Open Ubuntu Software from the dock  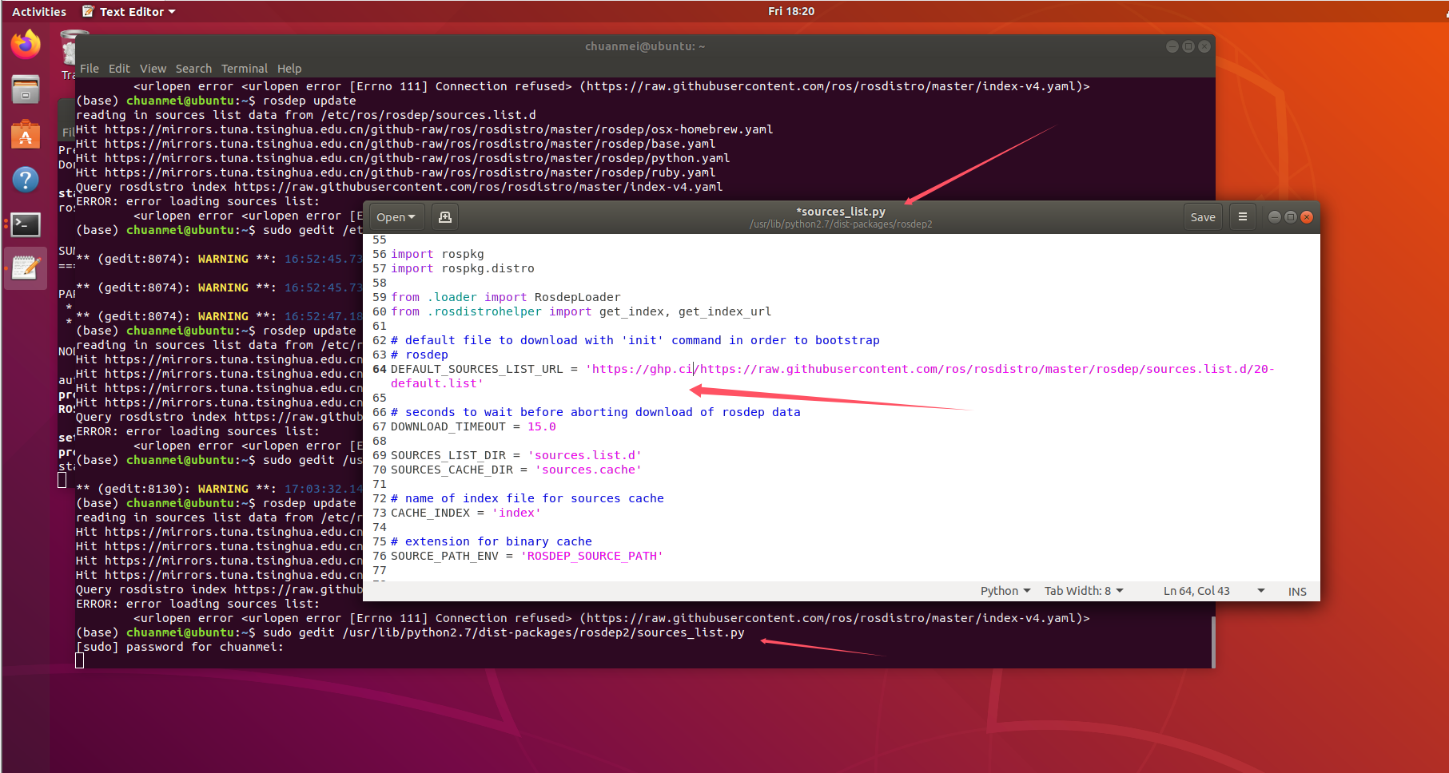25,134
